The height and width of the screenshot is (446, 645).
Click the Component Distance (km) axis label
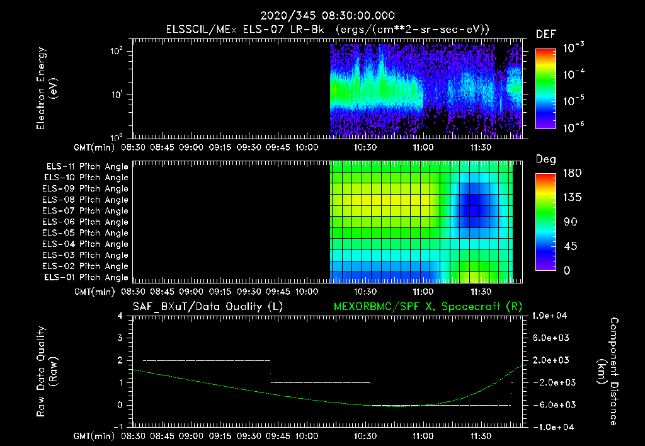tap(608, 372)
